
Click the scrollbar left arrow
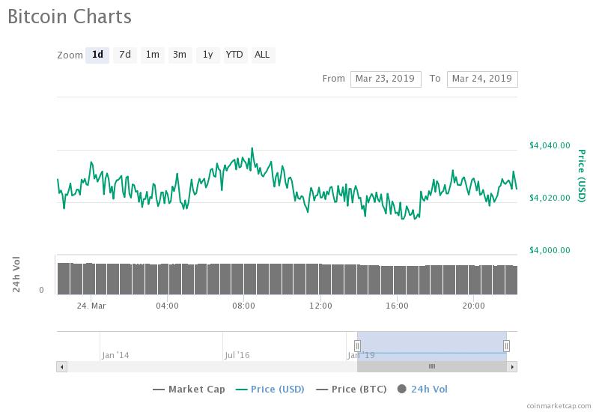(x=61, y=366)
